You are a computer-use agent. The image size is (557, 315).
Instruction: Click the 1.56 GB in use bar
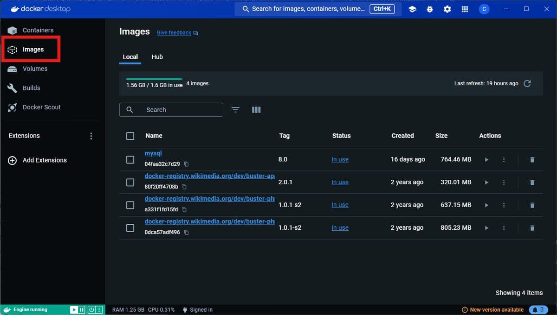click(x=154, y=83)
